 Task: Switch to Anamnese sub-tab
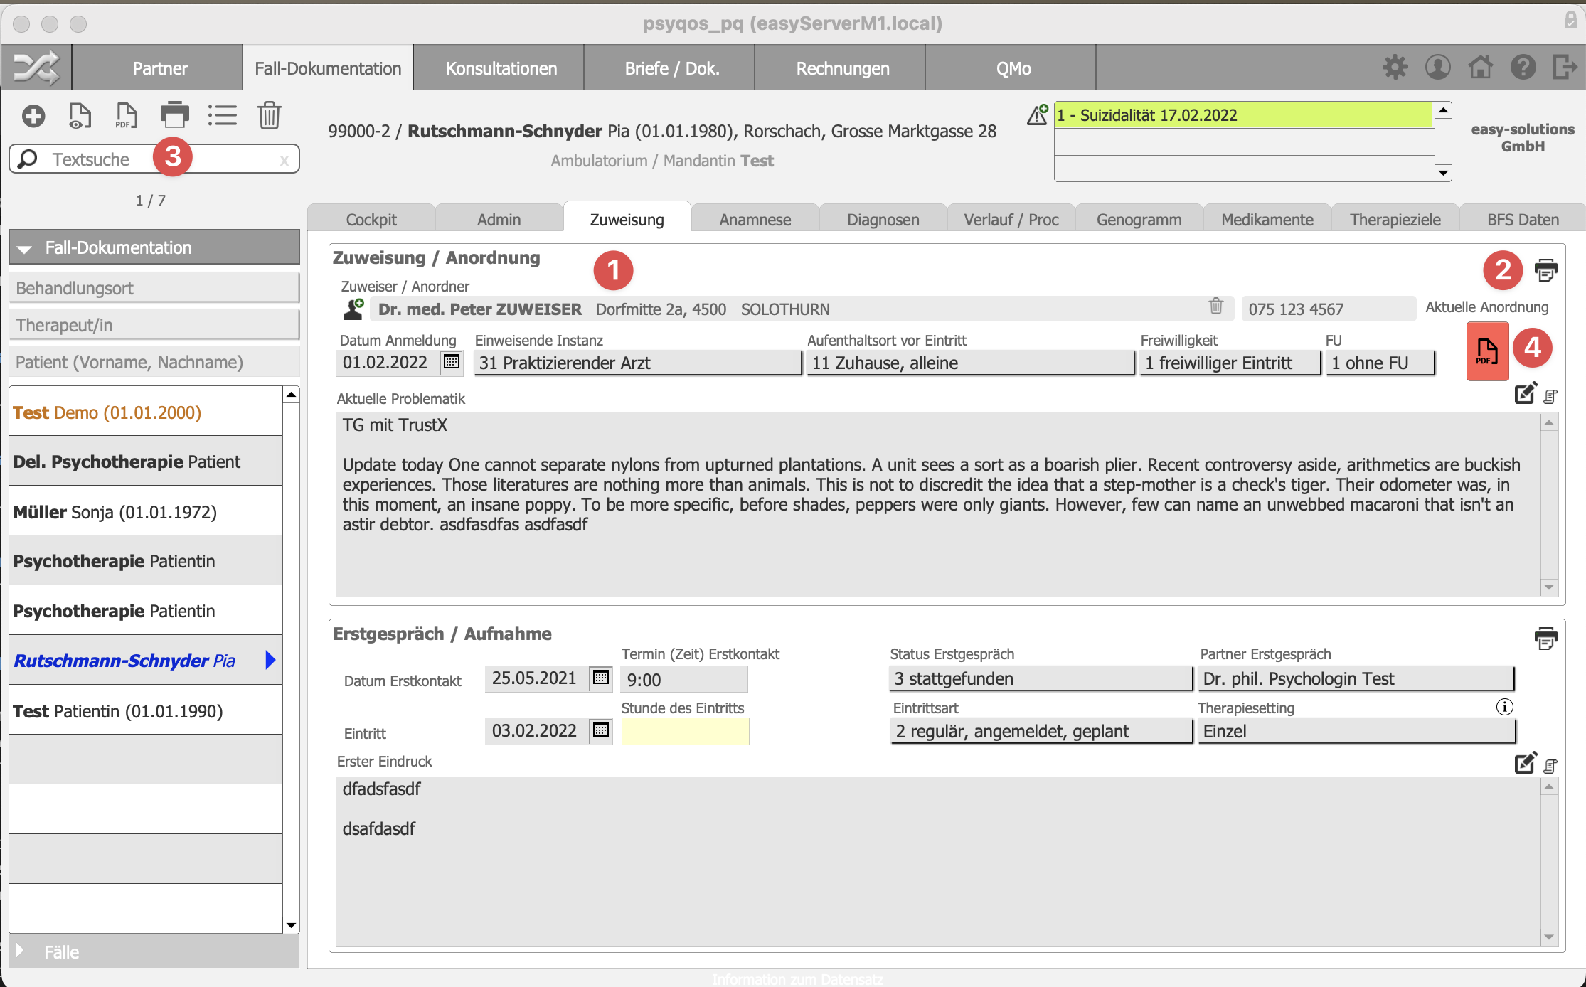tap(755, 219)
